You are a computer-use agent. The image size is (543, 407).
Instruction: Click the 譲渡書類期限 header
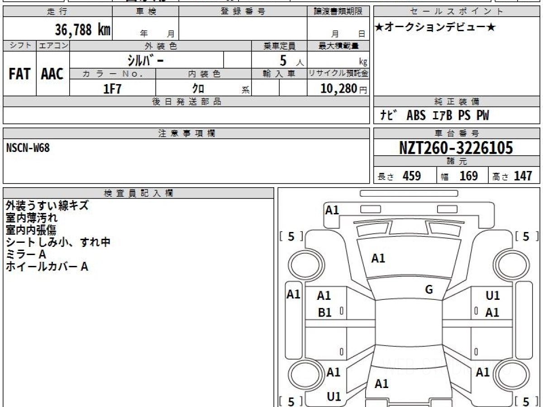(x=338, y=12)
